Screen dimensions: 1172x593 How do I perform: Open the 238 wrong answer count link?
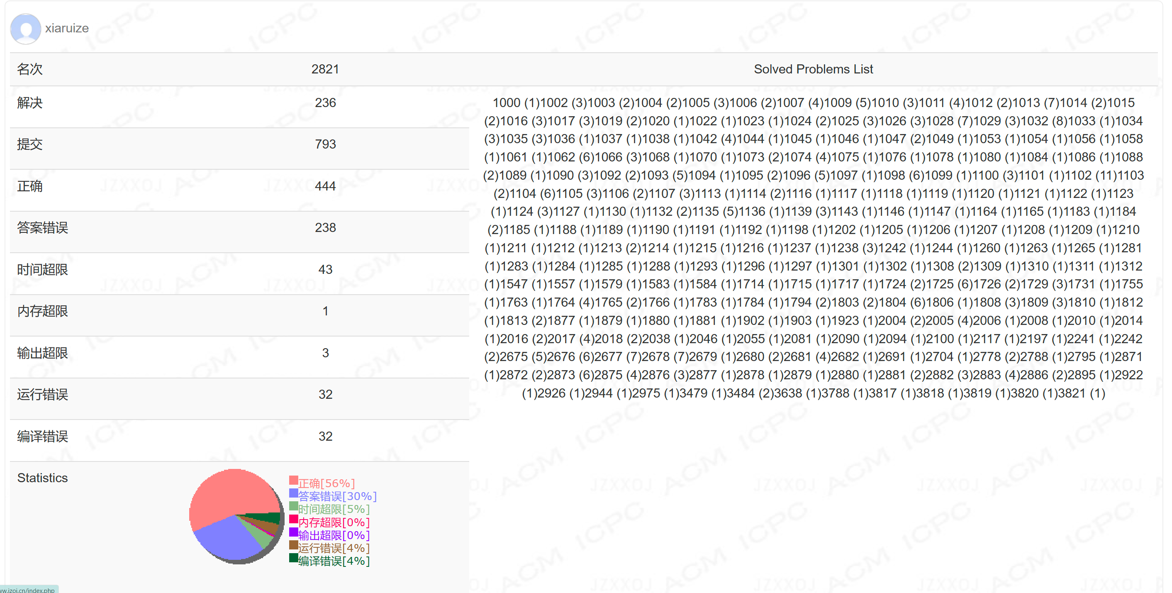coord(325,227)
